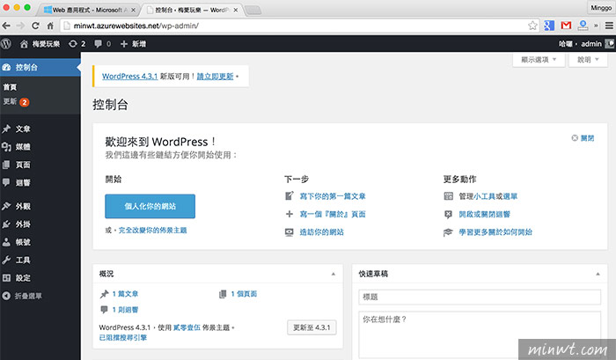This screenshot has height=360, width=616.
Task: Bookmark page with star icon
Action: pos(532,26)
